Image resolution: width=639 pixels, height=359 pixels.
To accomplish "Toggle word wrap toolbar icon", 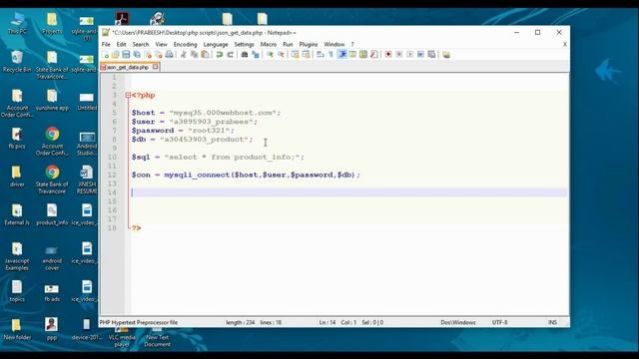I will [x=320, y=55].
